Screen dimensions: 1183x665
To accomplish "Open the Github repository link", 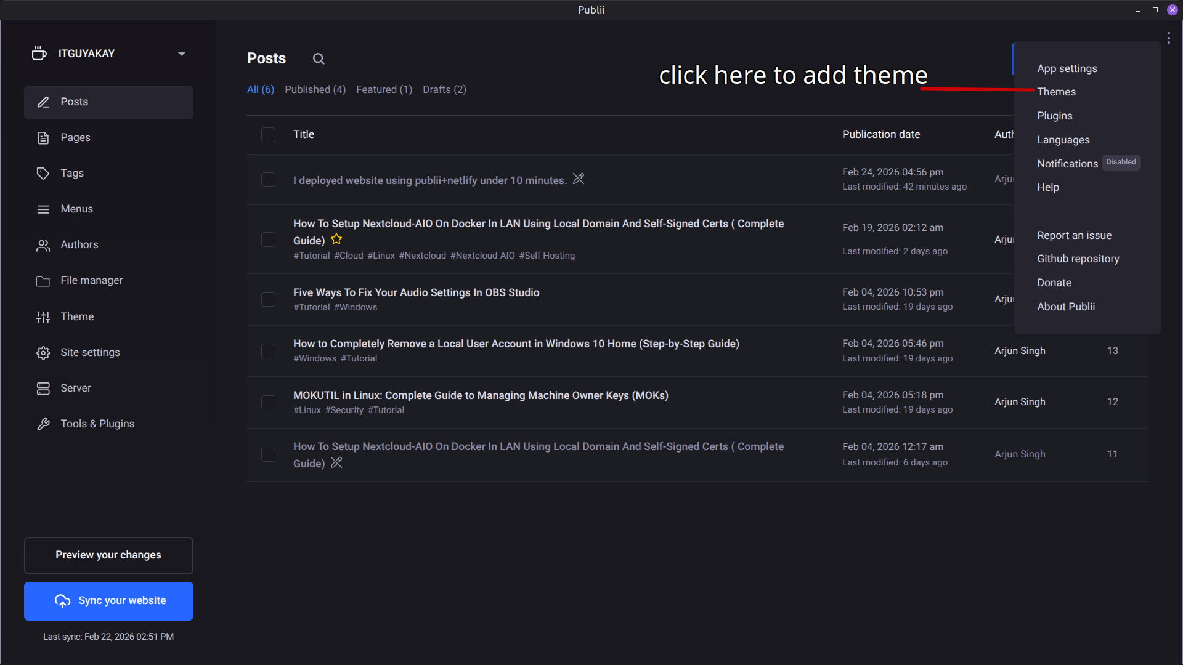I will pos(1078,259).
